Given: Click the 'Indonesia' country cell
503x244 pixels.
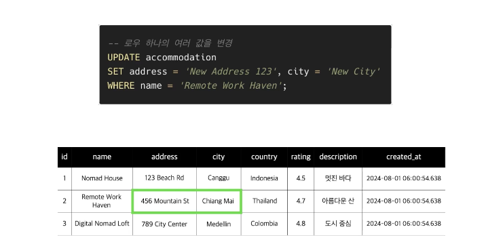Looking at the screenshot, I should (264, 178).
